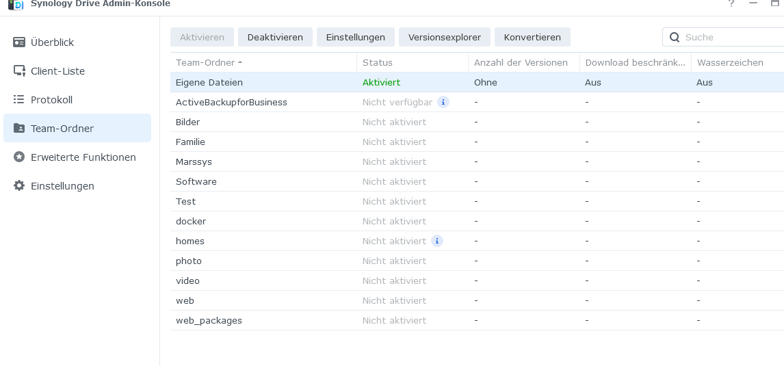Sort by Anzahl der Versionen column
Image resolution: width=784 pixels, height=366 pixels.
524,62
